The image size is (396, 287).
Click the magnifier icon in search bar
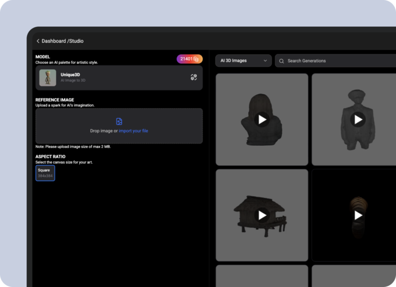(x=281, y=61)
